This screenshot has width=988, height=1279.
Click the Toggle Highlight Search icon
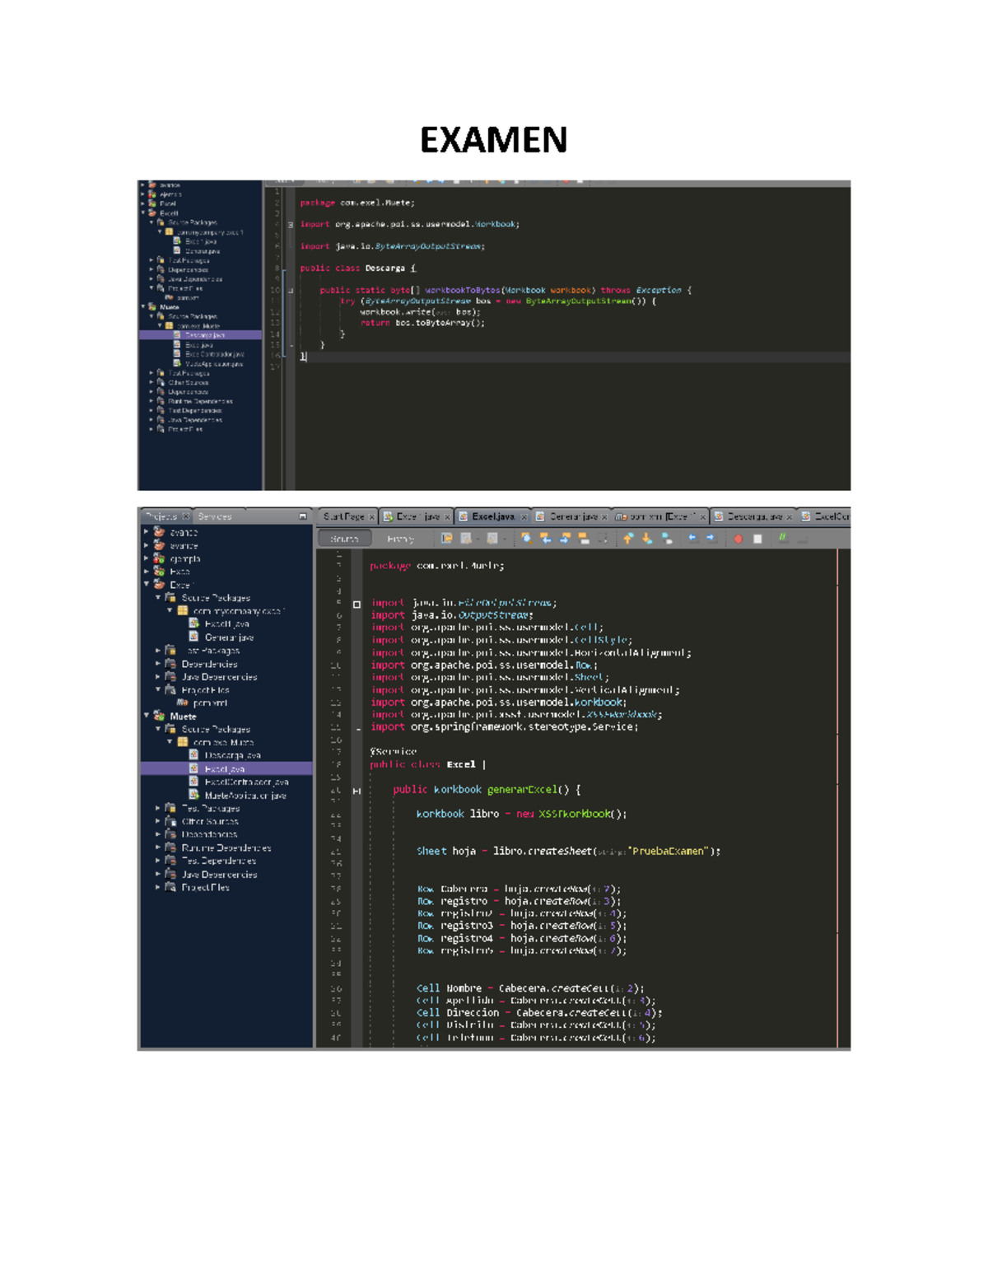tap(584, 539)
